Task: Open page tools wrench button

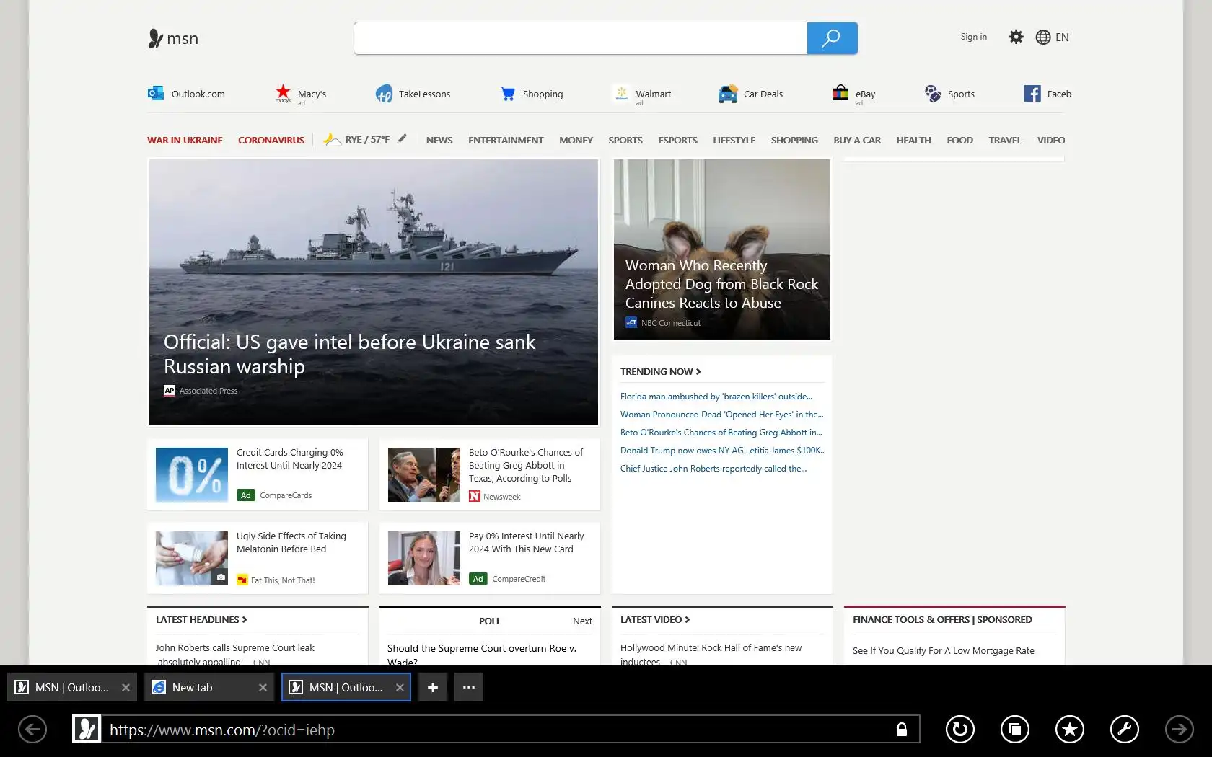Action: click(x=1125, y=729)
